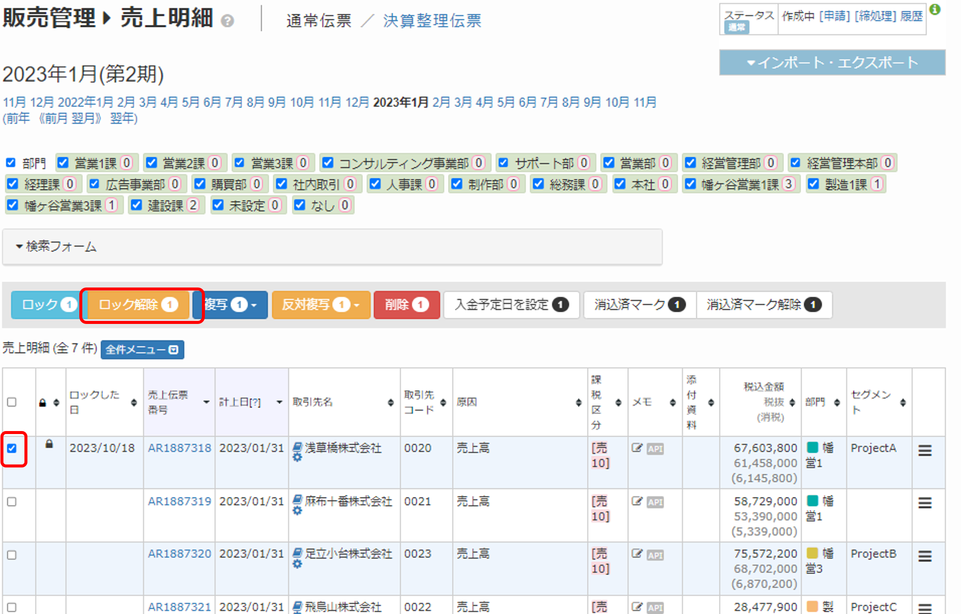Click customer icon beside 足立小台株式会社
Image resolution: width=961 pixels, height=614 pixels.
297,553
